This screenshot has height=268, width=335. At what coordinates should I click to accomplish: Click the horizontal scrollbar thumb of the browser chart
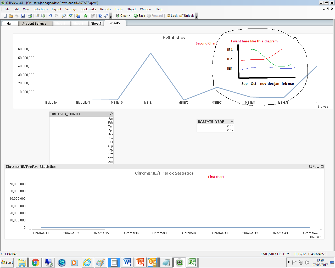(x=68, y=229)
